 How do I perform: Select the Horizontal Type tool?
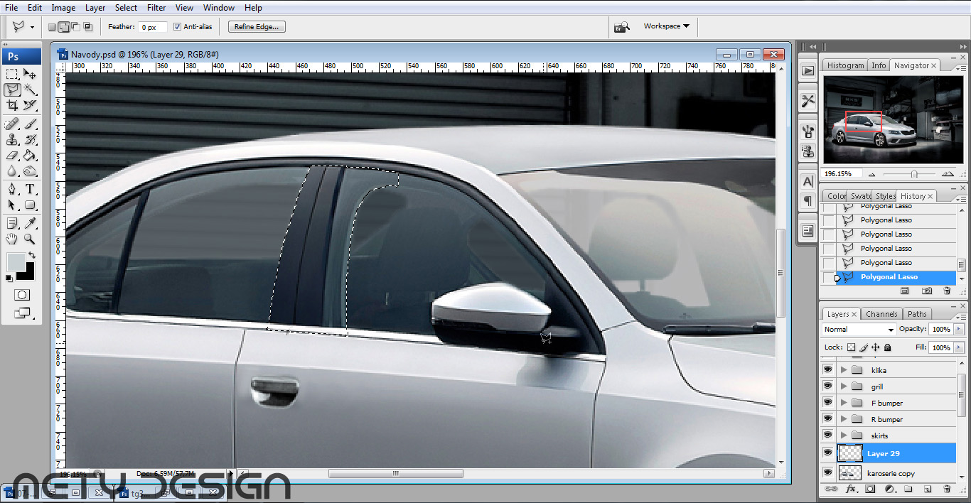coord(30,190)
